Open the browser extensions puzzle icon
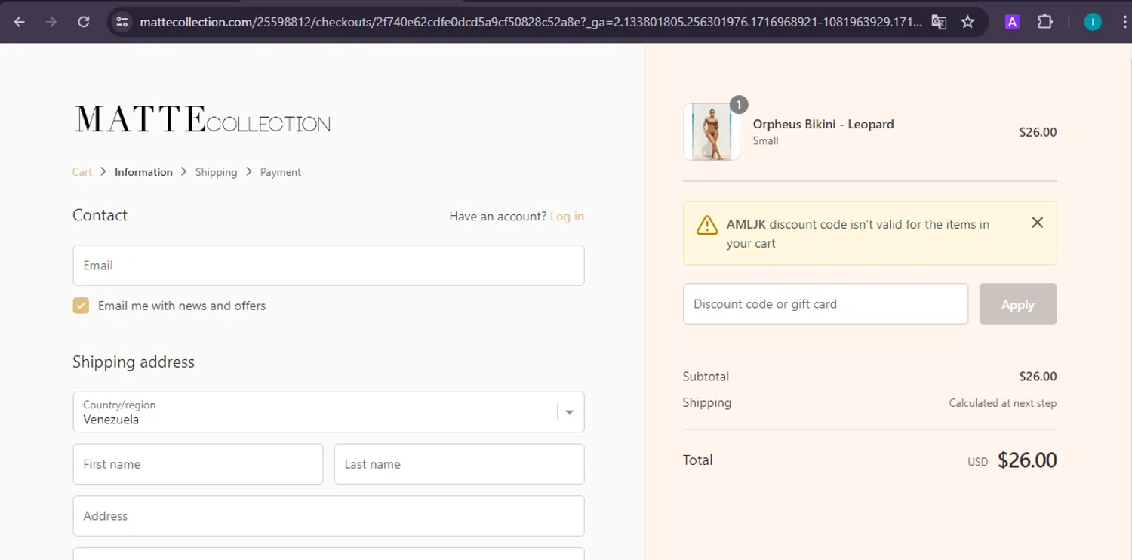Viewport: 1132px width, 560px height. pyautogui.click(x=1045, y=22)
